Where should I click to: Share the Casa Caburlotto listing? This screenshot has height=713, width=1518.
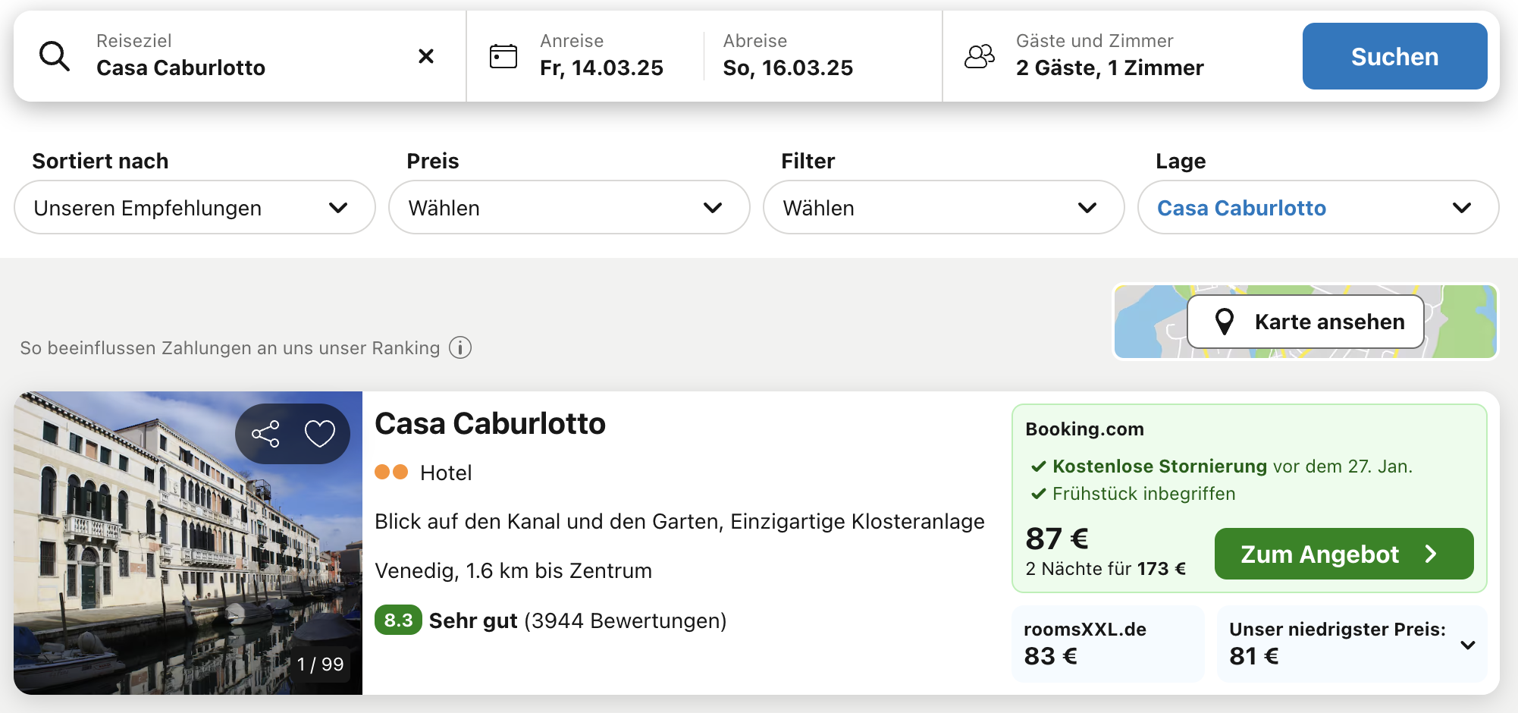265,434
